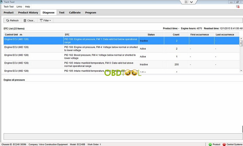Click the Refresh button

12,20
